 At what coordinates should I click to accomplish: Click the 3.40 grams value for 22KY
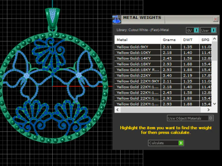click(167, 76)
